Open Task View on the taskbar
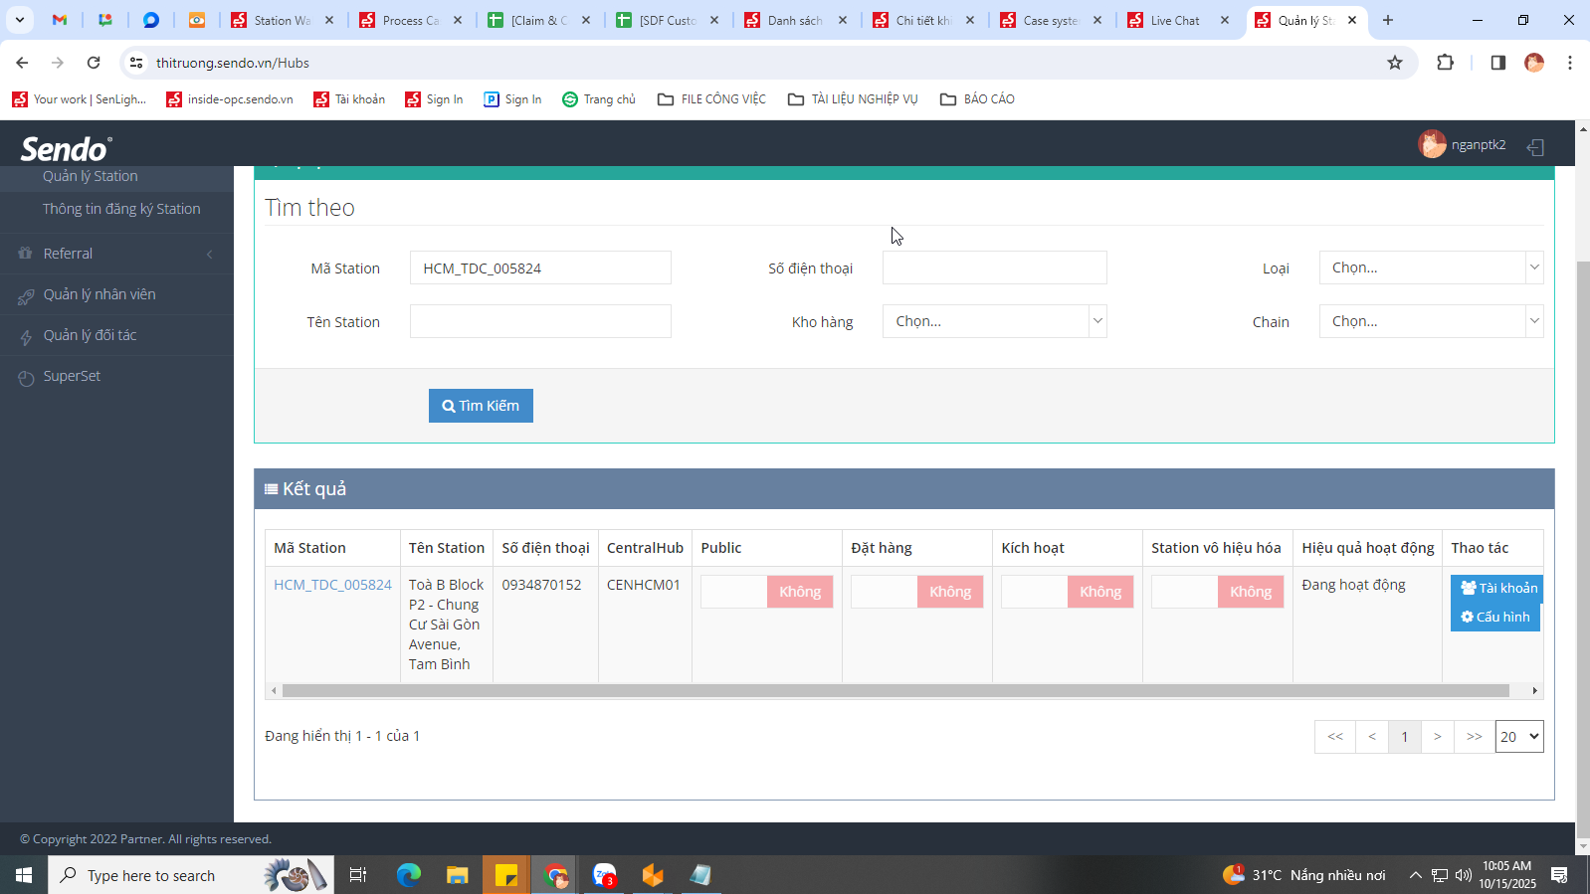The width and height of the screenshot is (1590, 894). click(358, 875)
